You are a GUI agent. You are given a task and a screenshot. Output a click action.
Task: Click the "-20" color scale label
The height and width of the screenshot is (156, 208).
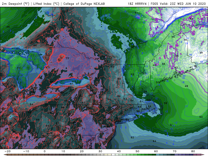point(7,151)
